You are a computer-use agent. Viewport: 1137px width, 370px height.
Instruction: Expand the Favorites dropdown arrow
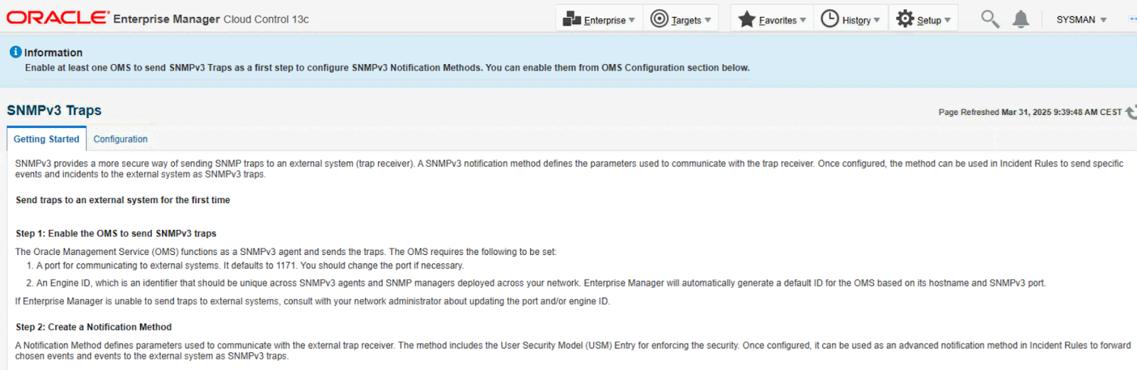(803, 20)
